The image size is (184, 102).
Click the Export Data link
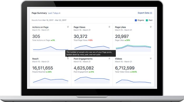(x=145, y=13)
